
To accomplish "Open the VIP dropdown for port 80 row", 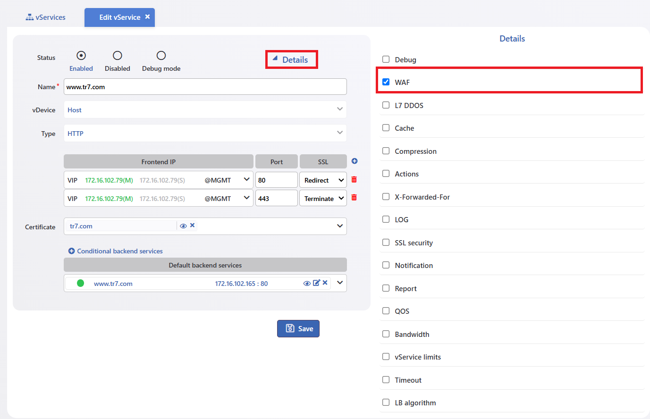I will coord(159,180).
